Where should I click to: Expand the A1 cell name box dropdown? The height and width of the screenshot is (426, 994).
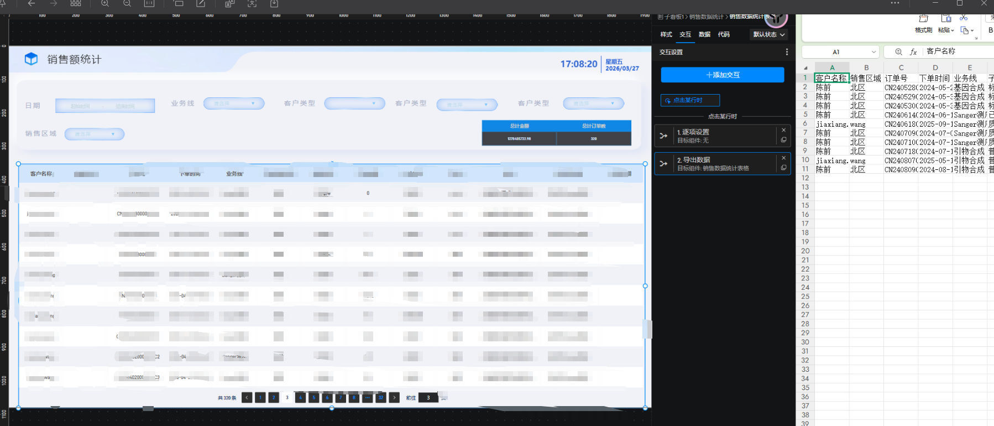coord(873,52)
